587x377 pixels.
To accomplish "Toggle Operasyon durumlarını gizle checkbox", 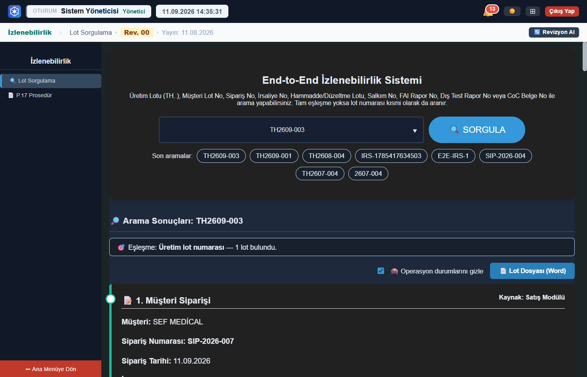I will [381, 271].
